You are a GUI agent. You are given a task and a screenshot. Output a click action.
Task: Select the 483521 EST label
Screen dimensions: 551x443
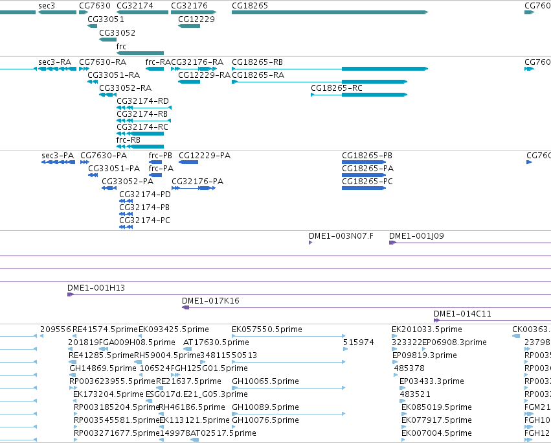coord(415,394)
